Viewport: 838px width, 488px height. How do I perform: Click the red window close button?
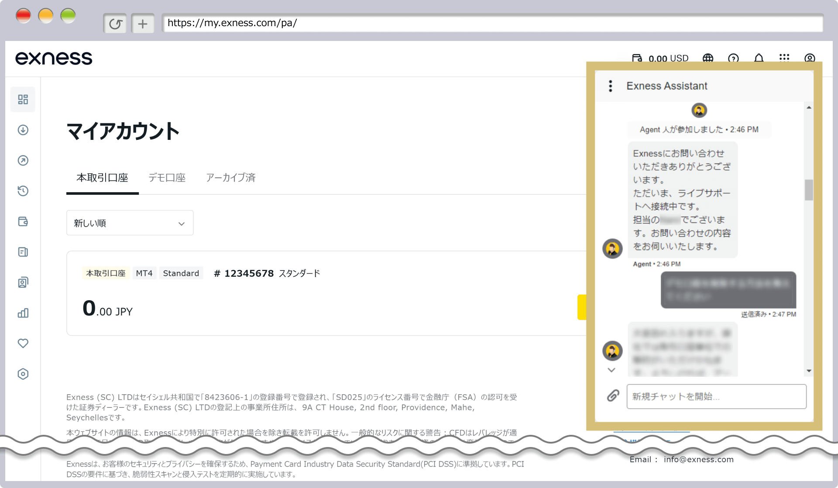click(x=24, y=16)
